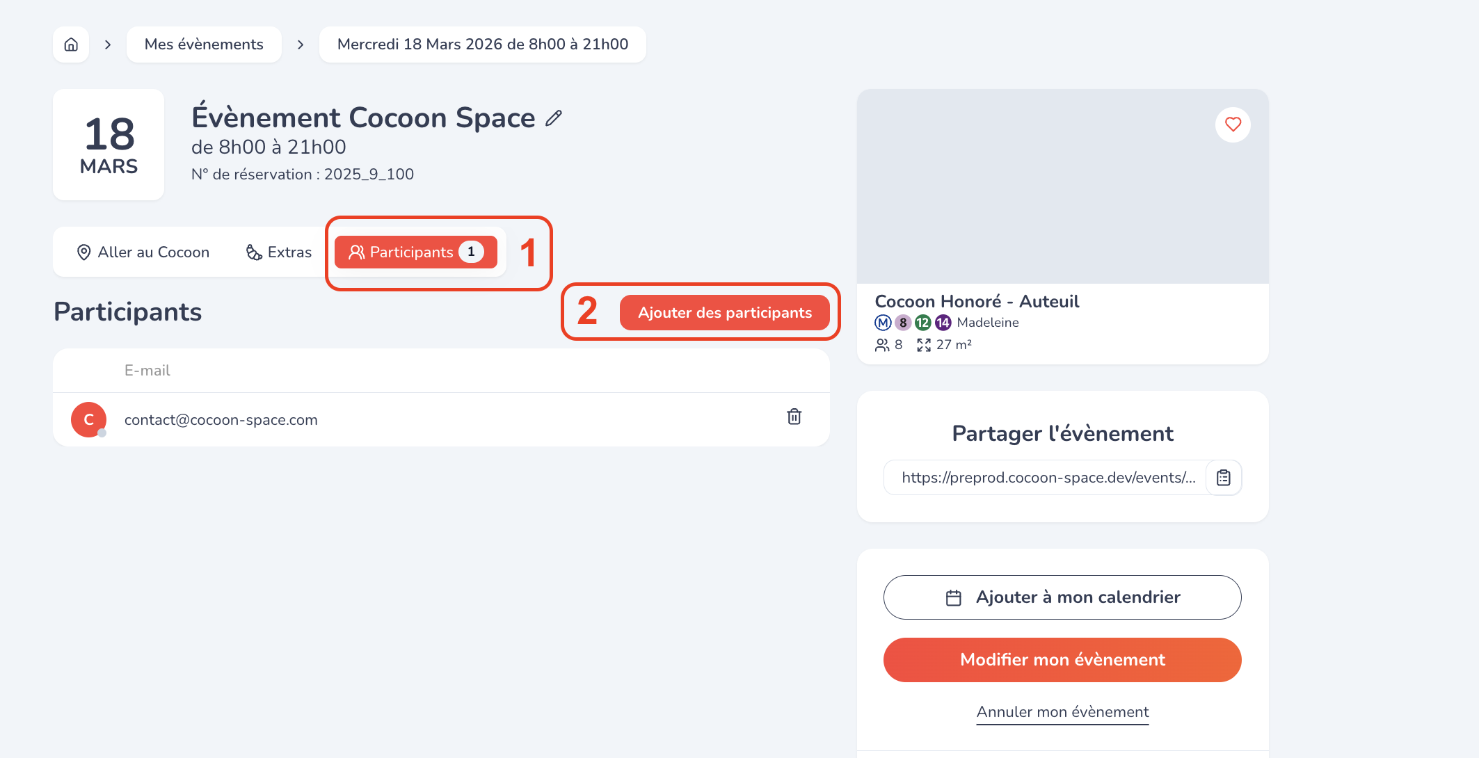Click the pencil icon to edit event title
The width and height of the screenshot is (1479, 758).
click(554, 118)
